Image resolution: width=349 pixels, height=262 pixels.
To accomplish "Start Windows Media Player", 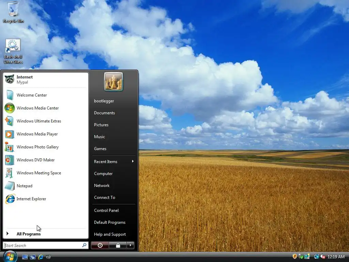I will tap(46, 134).
